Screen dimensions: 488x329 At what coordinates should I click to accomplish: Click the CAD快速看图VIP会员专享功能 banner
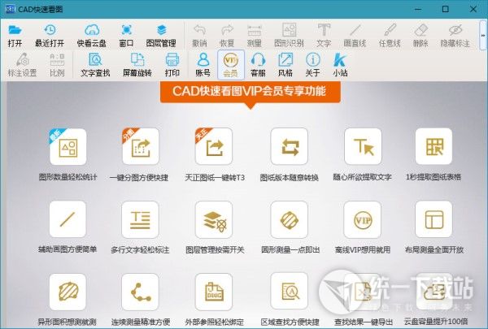251,92
